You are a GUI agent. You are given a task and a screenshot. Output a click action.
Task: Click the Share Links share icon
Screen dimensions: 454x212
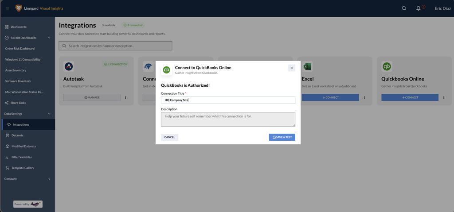click(x=7, y=103)
